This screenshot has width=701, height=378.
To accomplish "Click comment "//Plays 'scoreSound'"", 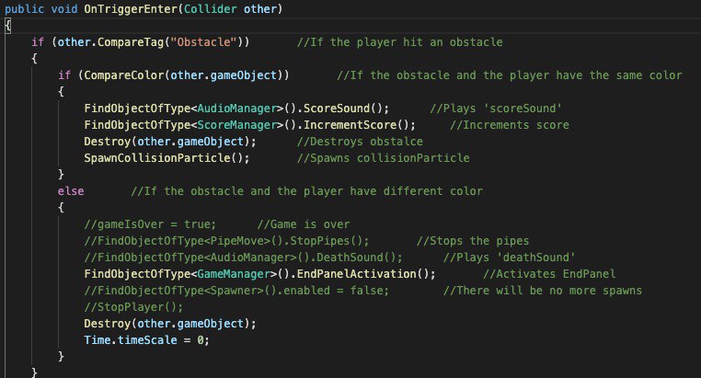I will tap(496, 109).
